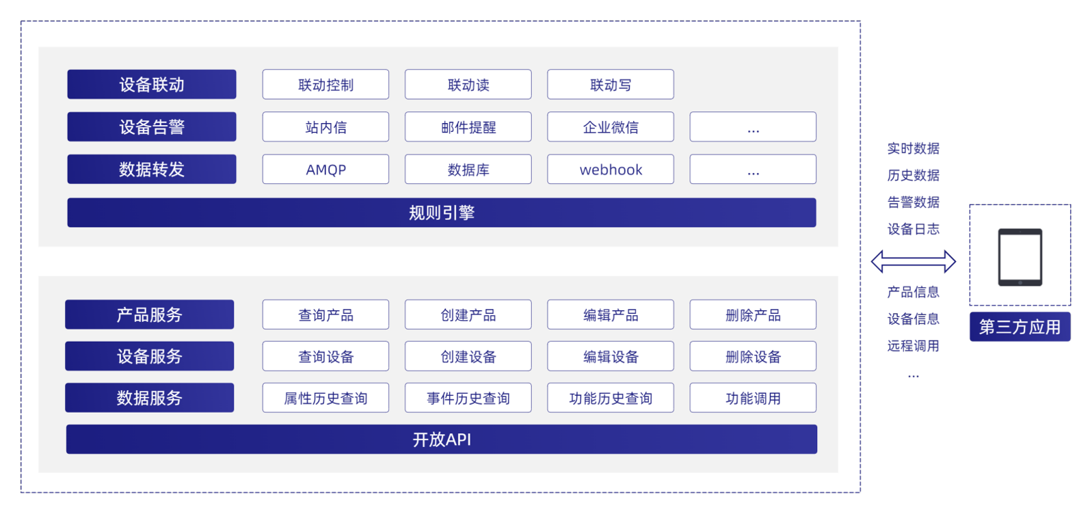Click the tablet device icon

point(1020,257)
